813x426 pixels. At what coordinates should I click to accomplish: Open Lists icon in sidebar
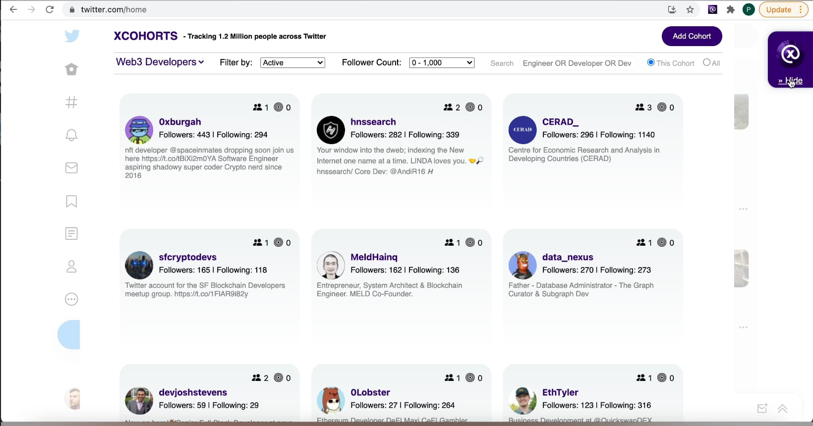point(71,234)
